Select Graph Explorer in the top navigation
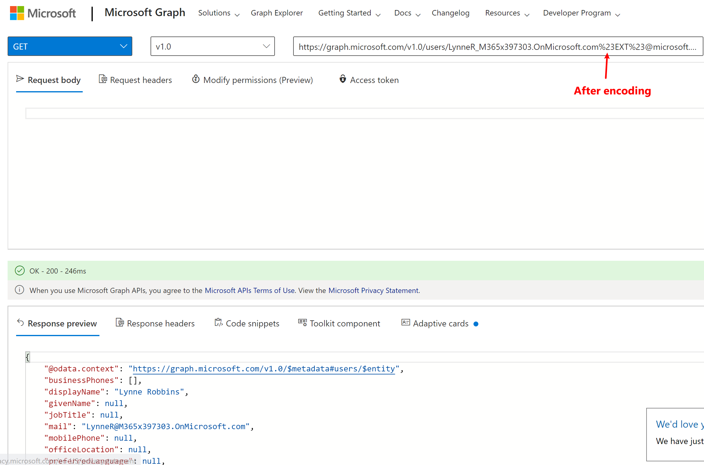Image resolution: width=704 pixels, height=465 pixels. click(276, 13)
